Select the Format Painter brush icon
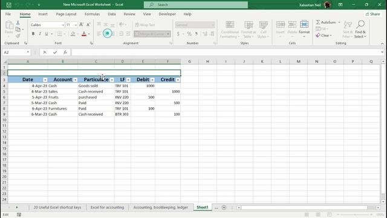This screenshot has width=387, height=218. click(18, 36)
